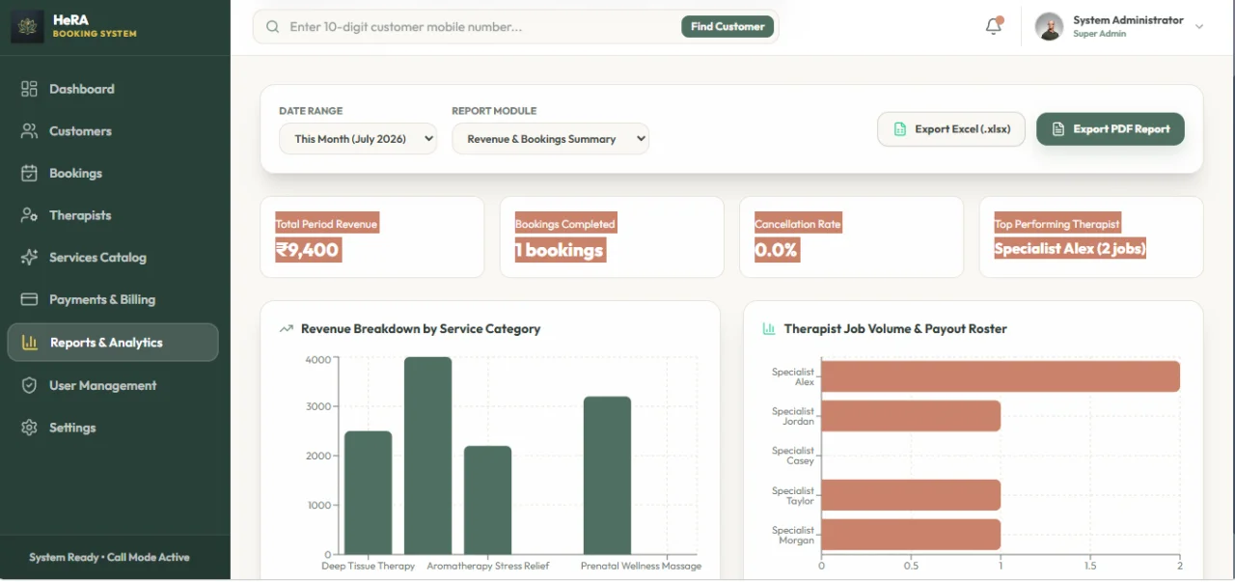Click the Bookings calendar icon
Viewport: 1235px width, 582px height.
tap(29, 174)
